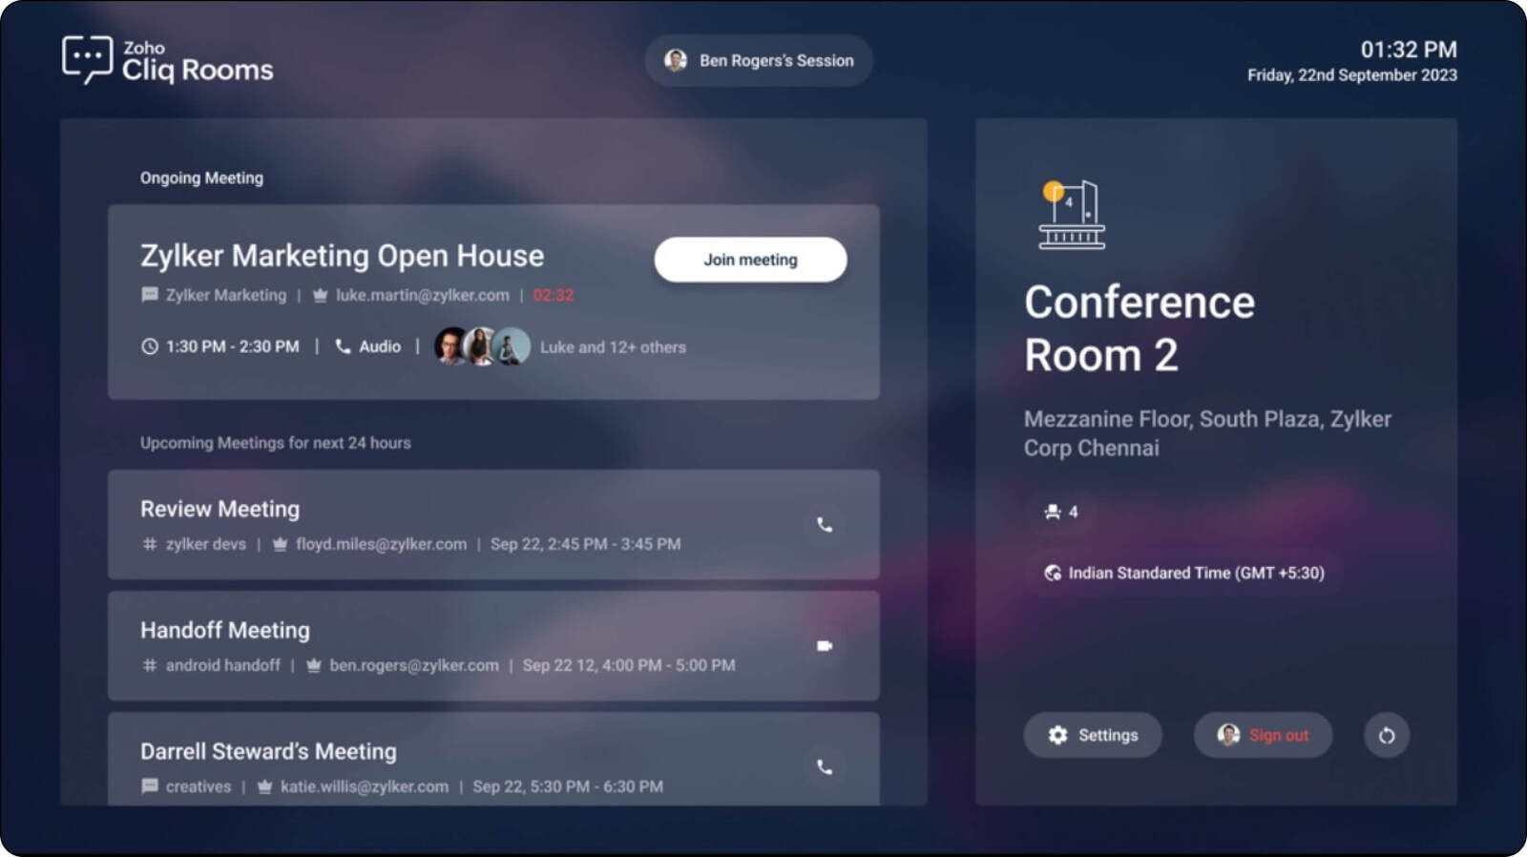Click the seat capacity icon showing 4
The height and width of the screenshot is (857, 1527).
(1053, 512)
